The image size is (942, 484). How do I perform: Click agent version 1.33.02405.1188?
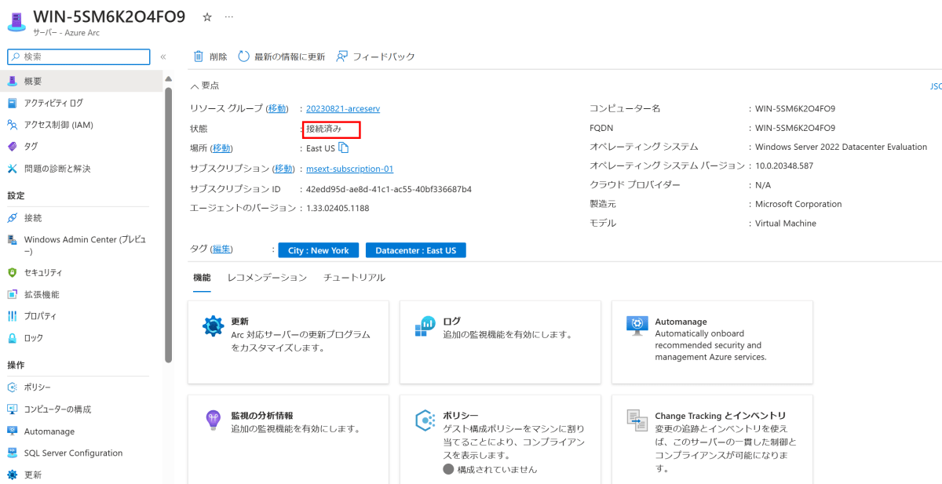(338, 208)
